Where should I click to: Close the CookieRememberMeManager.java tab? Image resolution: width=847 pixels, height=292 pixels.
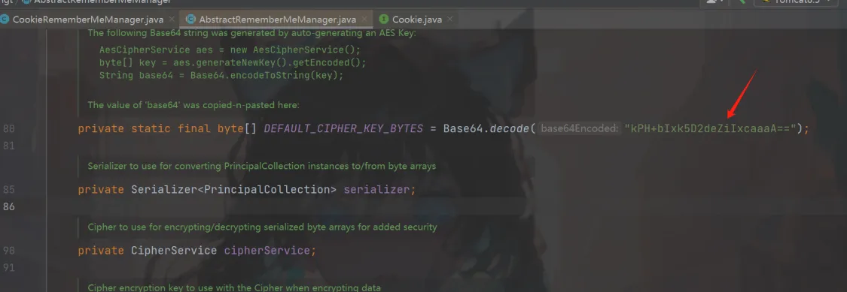(172, 20)
